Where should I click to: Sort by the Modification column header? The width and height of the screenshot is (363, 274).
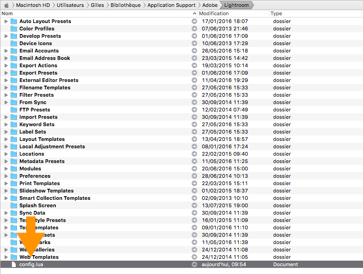[234, 13]
